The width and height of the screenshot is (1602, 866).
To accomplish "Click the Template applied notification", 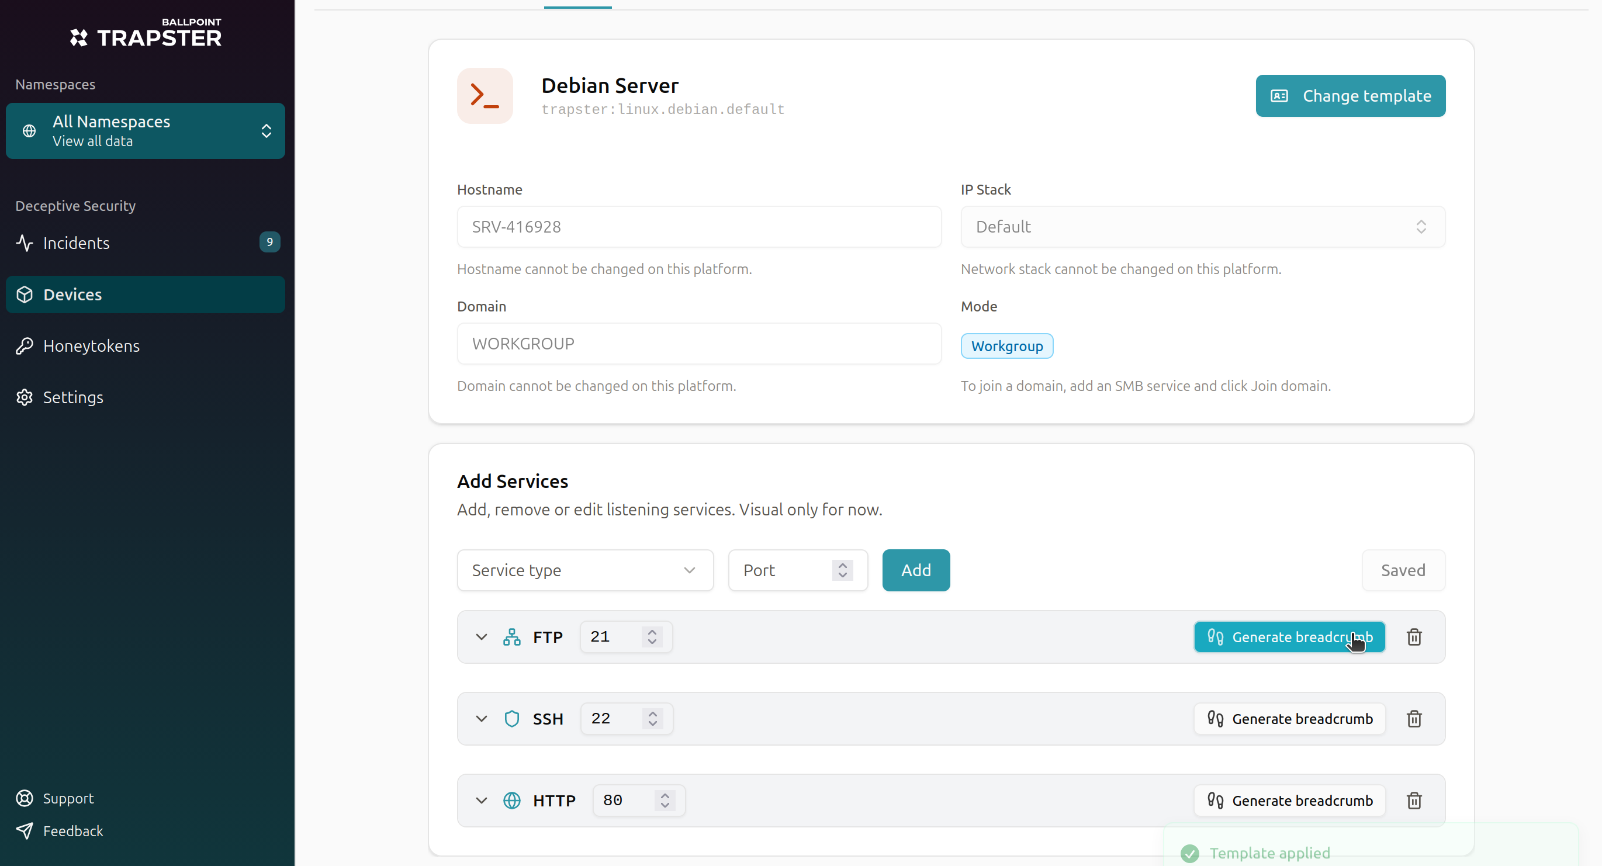I will [x=1370, y=846].
